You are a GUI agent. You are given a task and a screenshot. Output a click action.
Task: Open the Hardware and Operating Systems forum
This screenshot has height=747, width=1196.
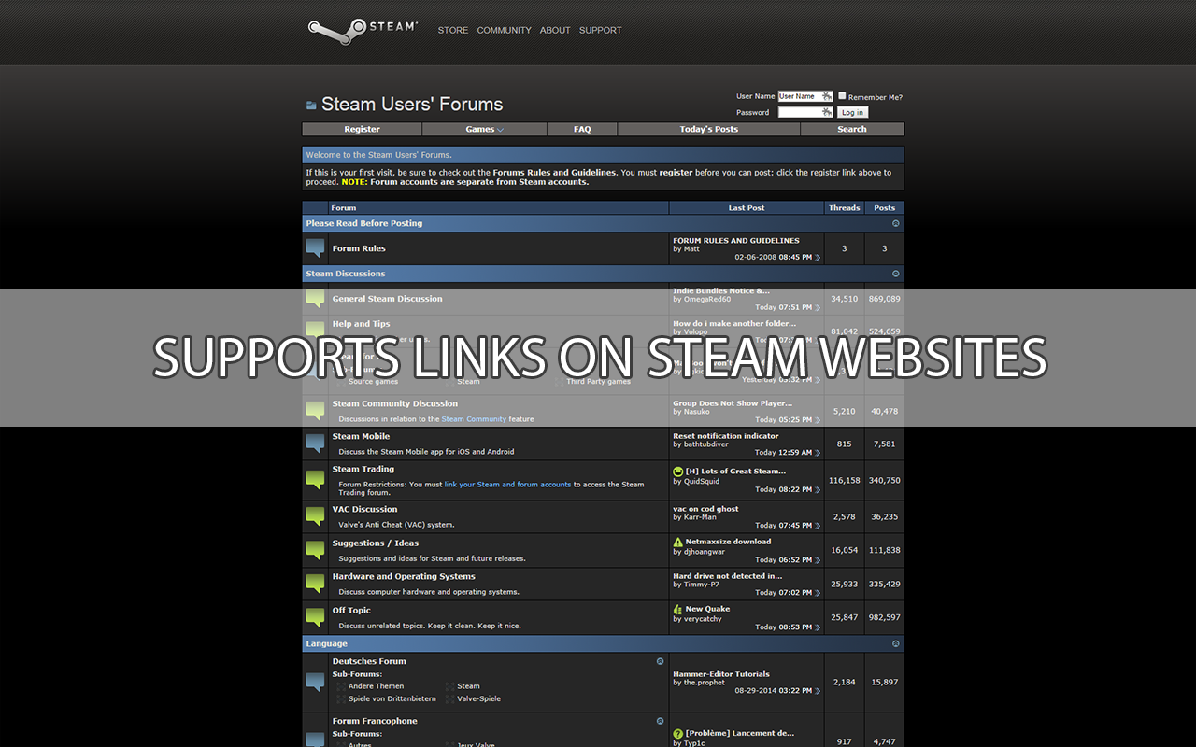tap(404, 577)
